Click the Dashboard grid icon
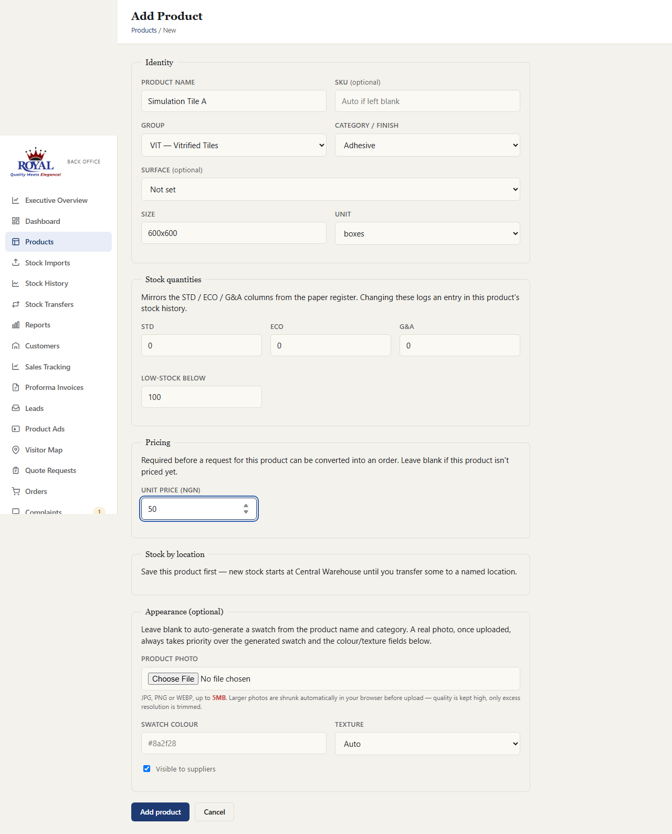Screen dimensions: 672x834 [16, 221]
